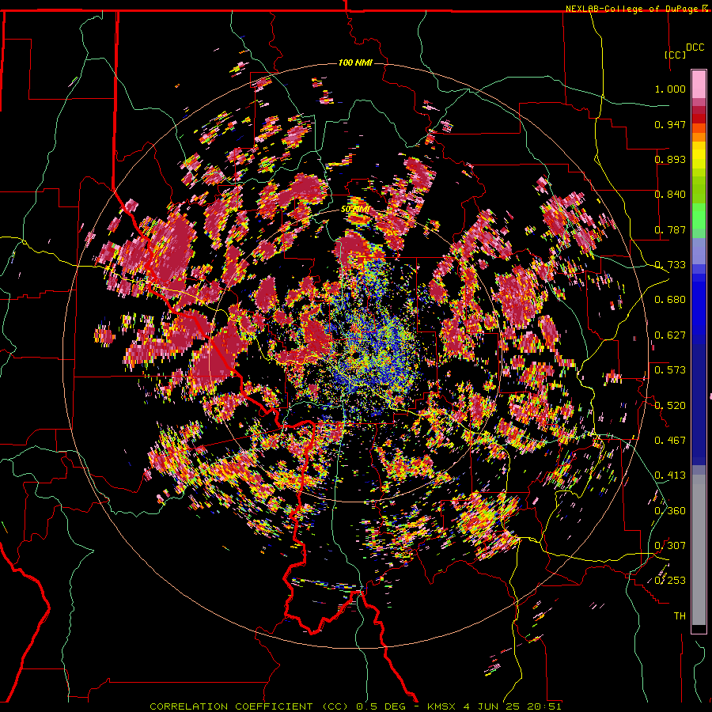This screenshot has width=712, height=712.
Task: Select the orange color bar segment
Action: [699, 132]
